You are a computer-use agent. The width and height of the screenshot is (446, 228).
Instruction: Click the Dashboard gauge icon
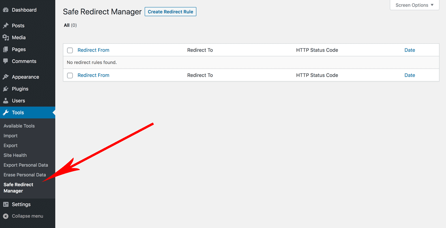pyautogui.click(x=6, y=10)
